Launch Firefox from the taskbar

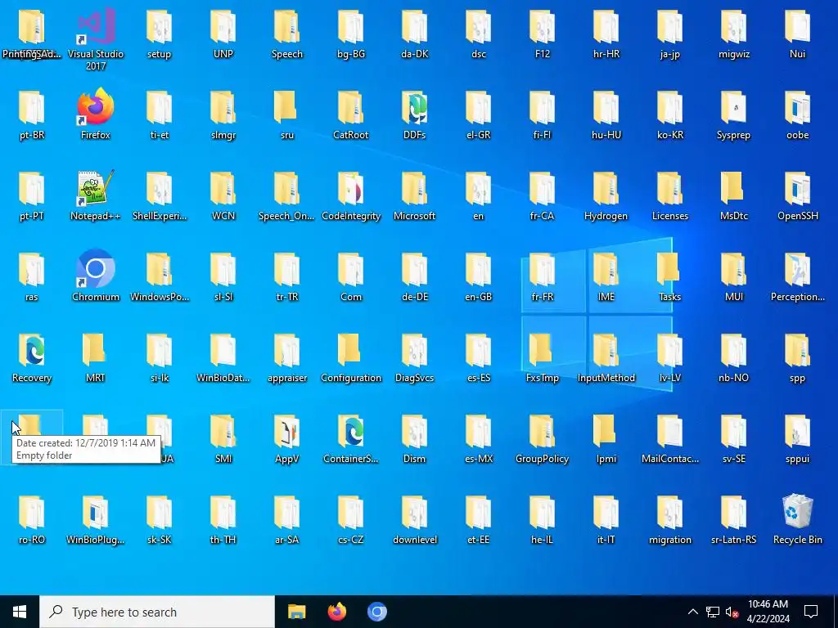click(336, 612)
